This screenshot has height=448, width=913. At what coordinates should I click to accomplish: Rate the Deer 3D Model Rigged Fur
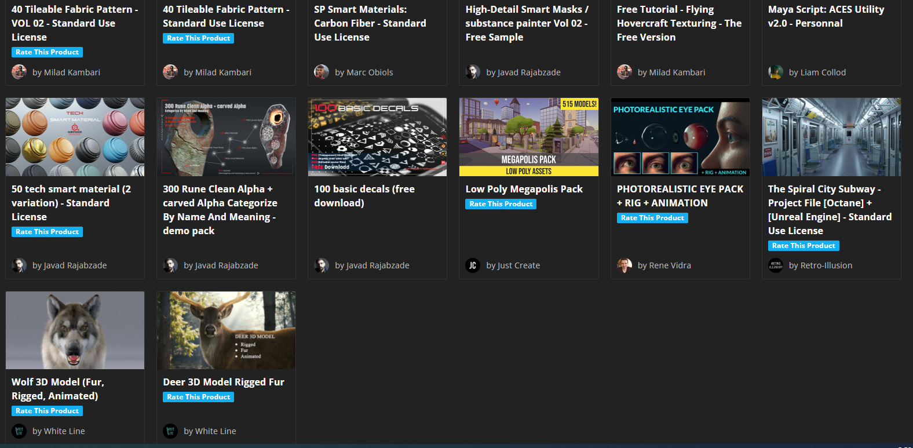tap(198, 397)
